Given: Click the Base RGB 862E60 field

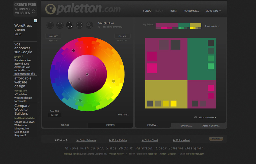Looking at the screenshot, I should 54,115.
